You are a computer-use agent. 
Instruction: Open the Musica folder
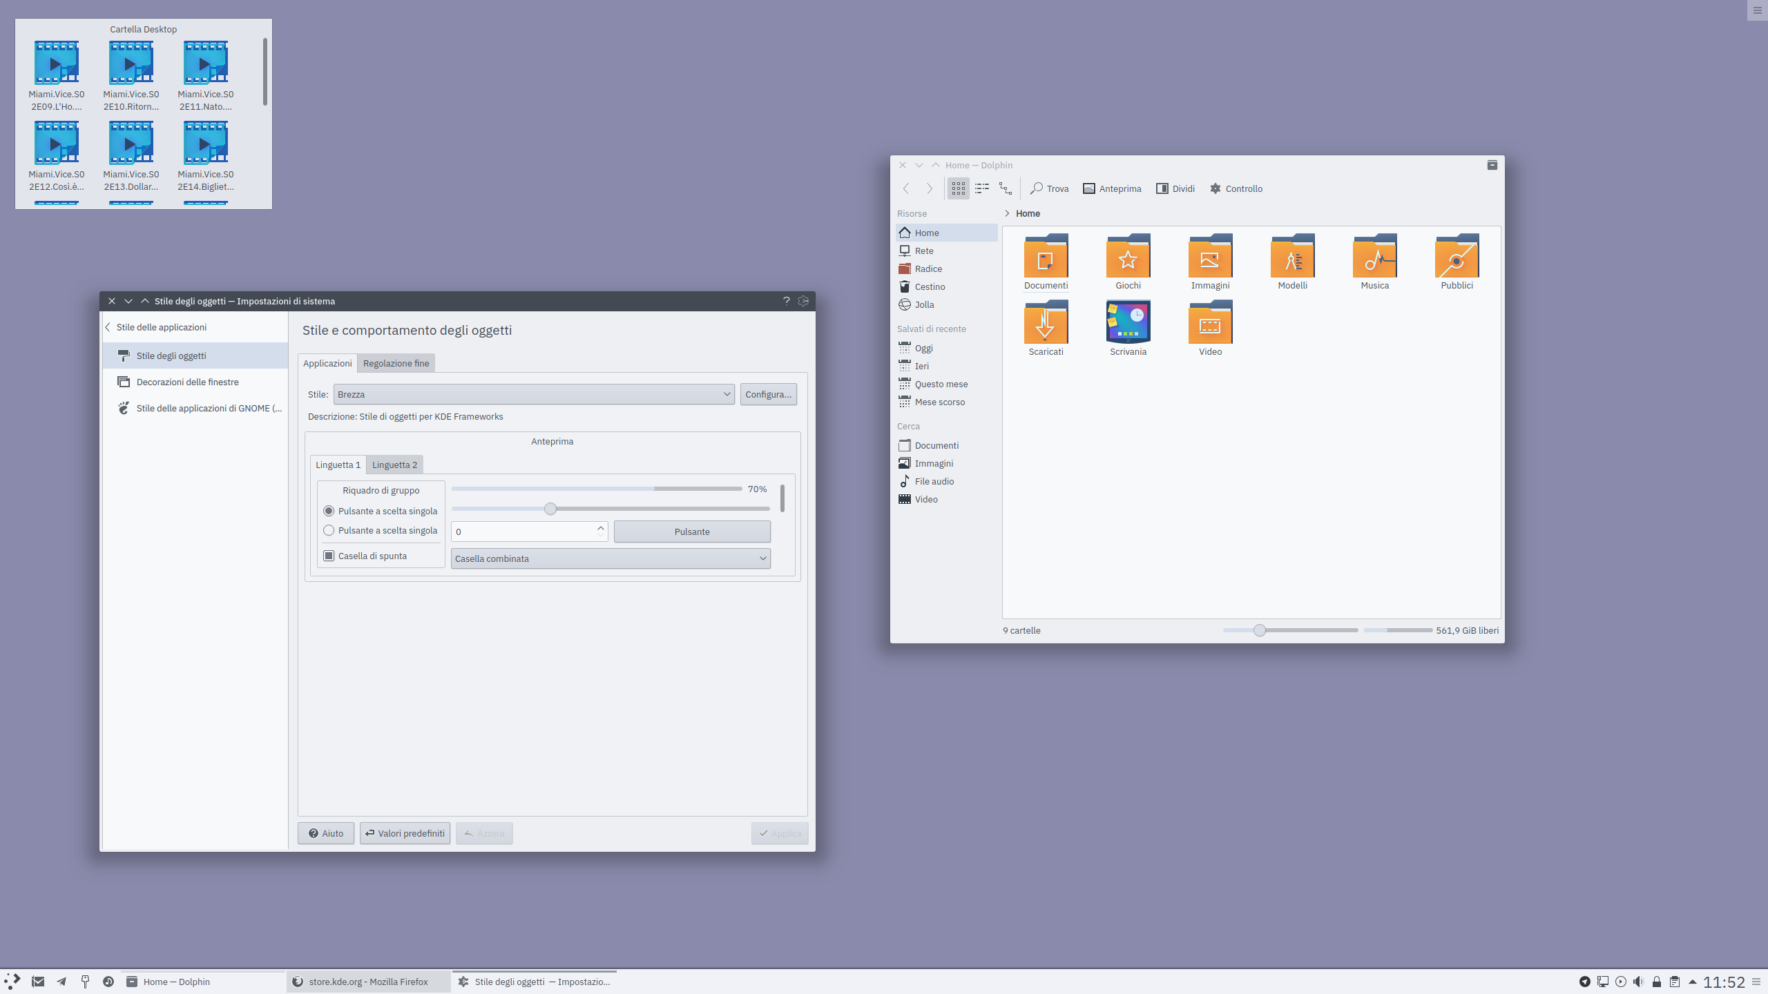coord(1374,262)
